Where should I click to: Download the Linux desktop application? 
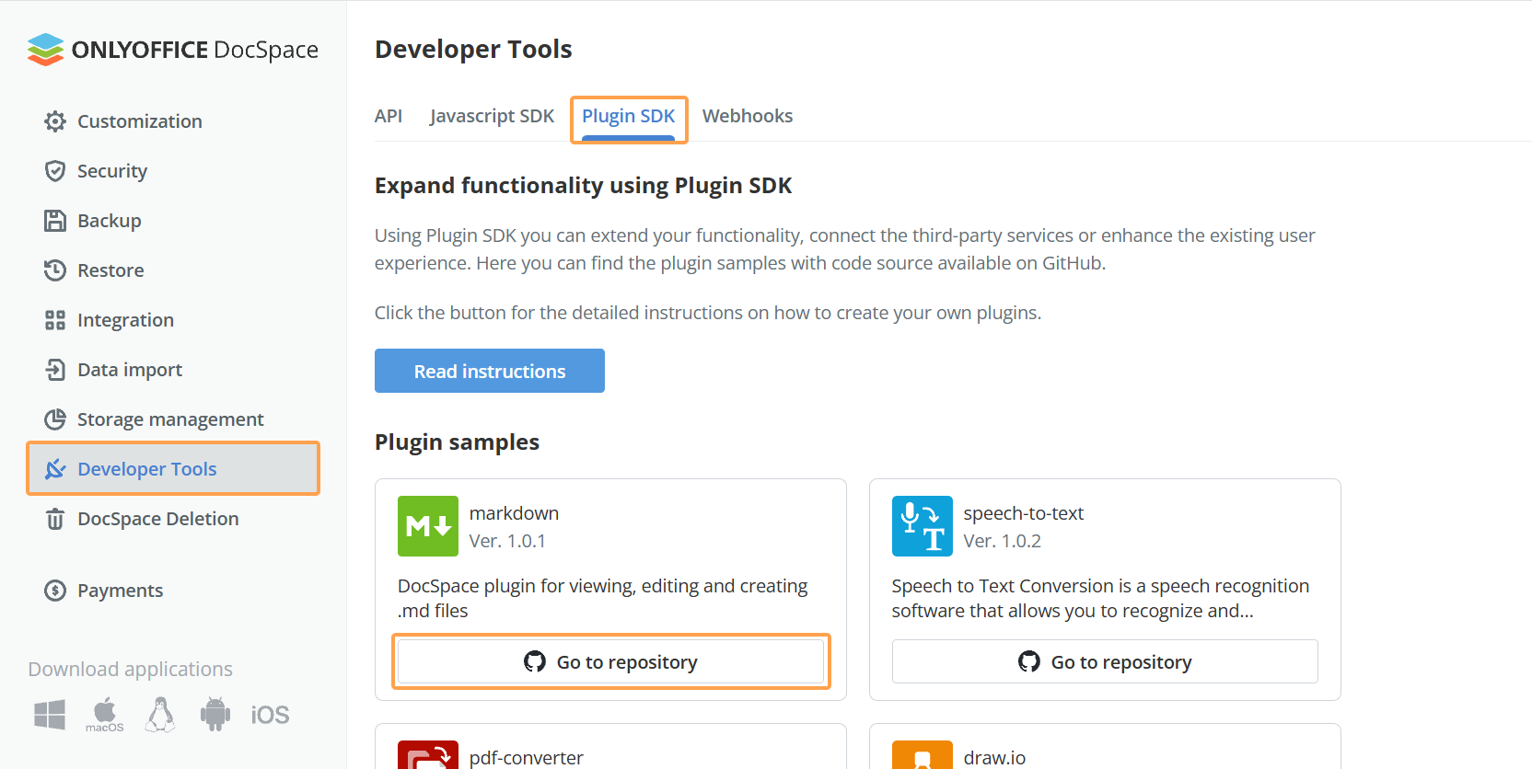point(160,715)
